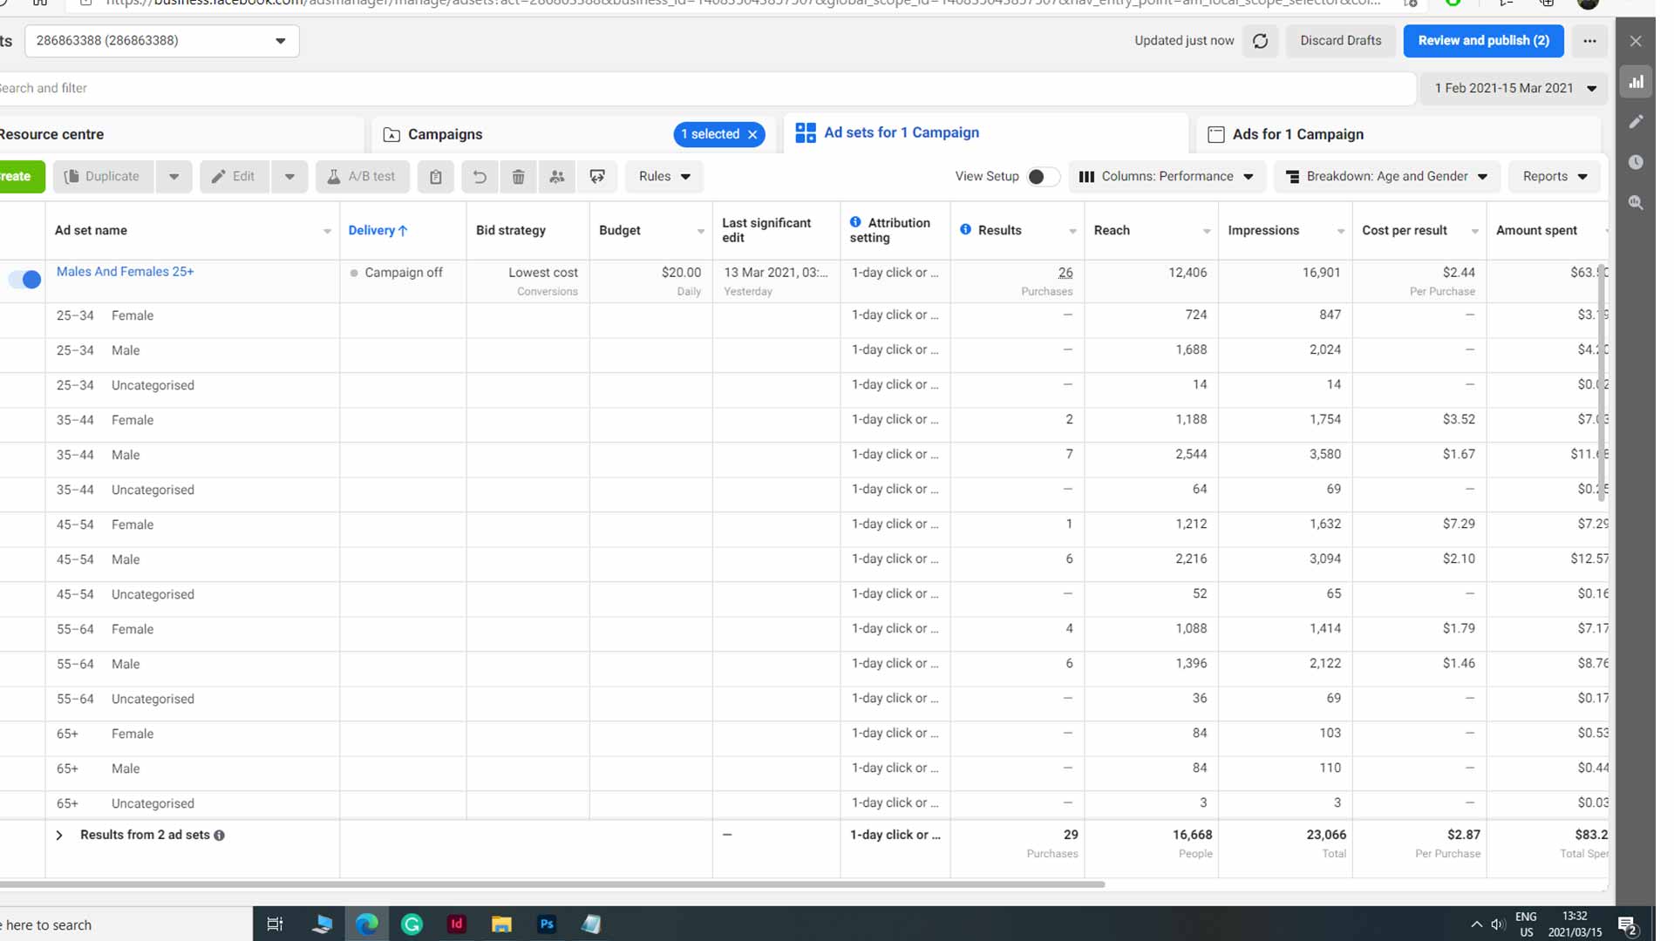This screenshot has width=1674, height=941.
Task: Click the horizontal scrollbar below the table
Action: tap(553, 884)
